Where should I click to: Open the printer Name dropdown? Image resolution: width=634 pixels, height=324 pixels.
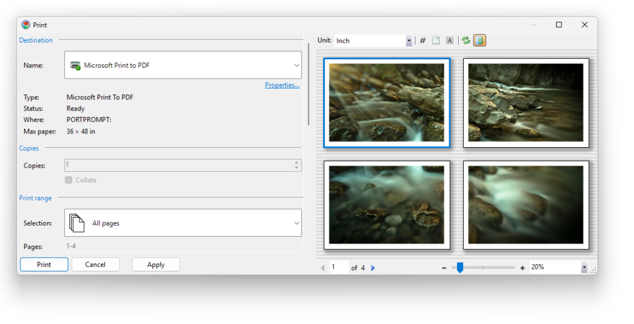click(297, 65)
